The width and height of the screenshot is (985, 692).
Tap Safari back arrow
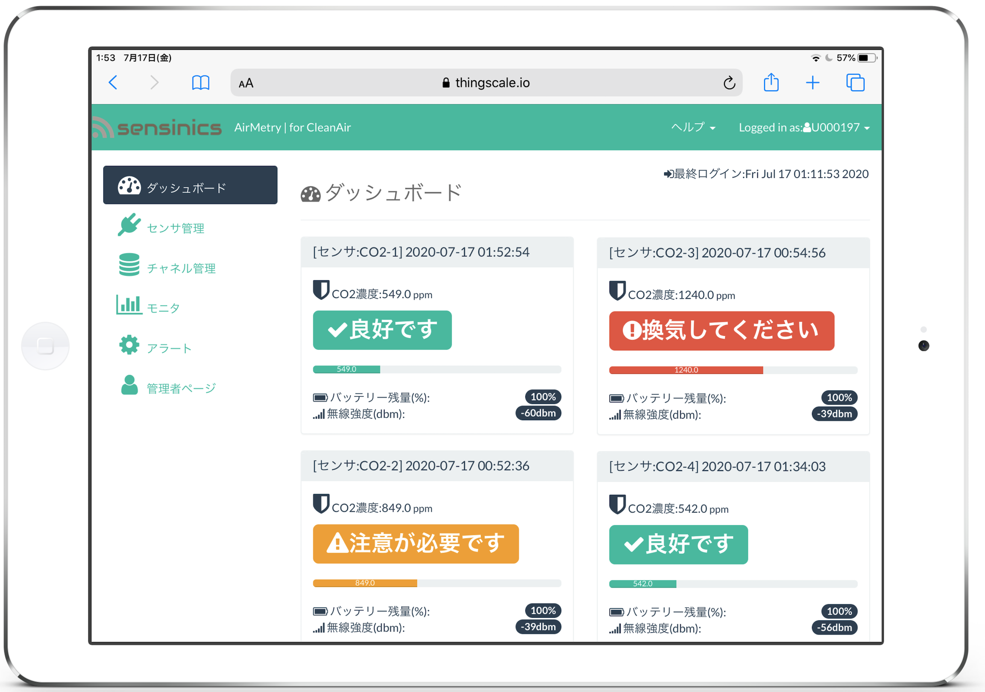[x=113, y=82]
